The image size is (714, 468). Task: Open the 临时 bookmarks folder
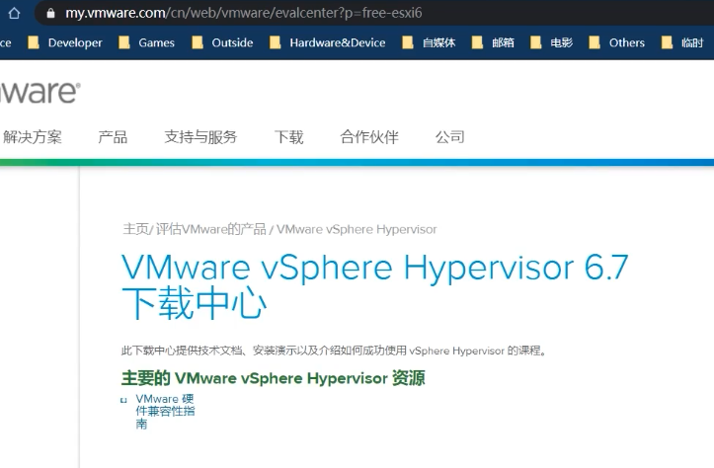coord(682,42)
